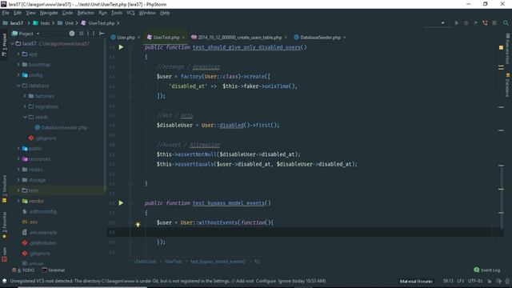Viewport: 512px width, 288px height.
Task: Open the Favorites tool window stripe button
Action: click(4, 226)
